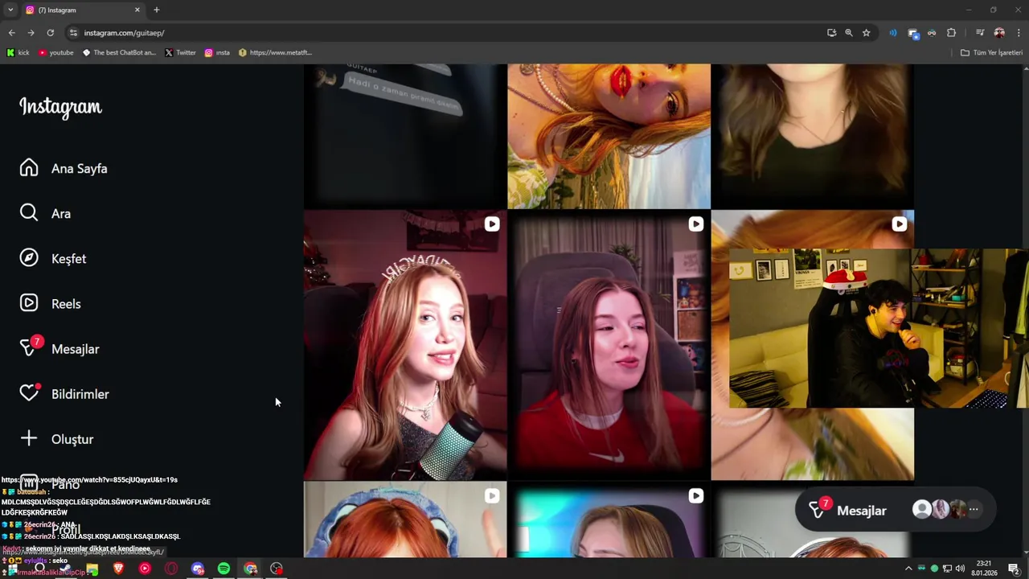Open sidebar Mesajlar icon with 7 badge
The image size is (1029, 579).
click(31, 347)
